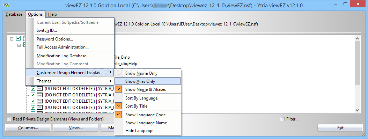Expand Customize Design Element Display submenu
This screenshot has width=368, height=139.
(70, 73)
